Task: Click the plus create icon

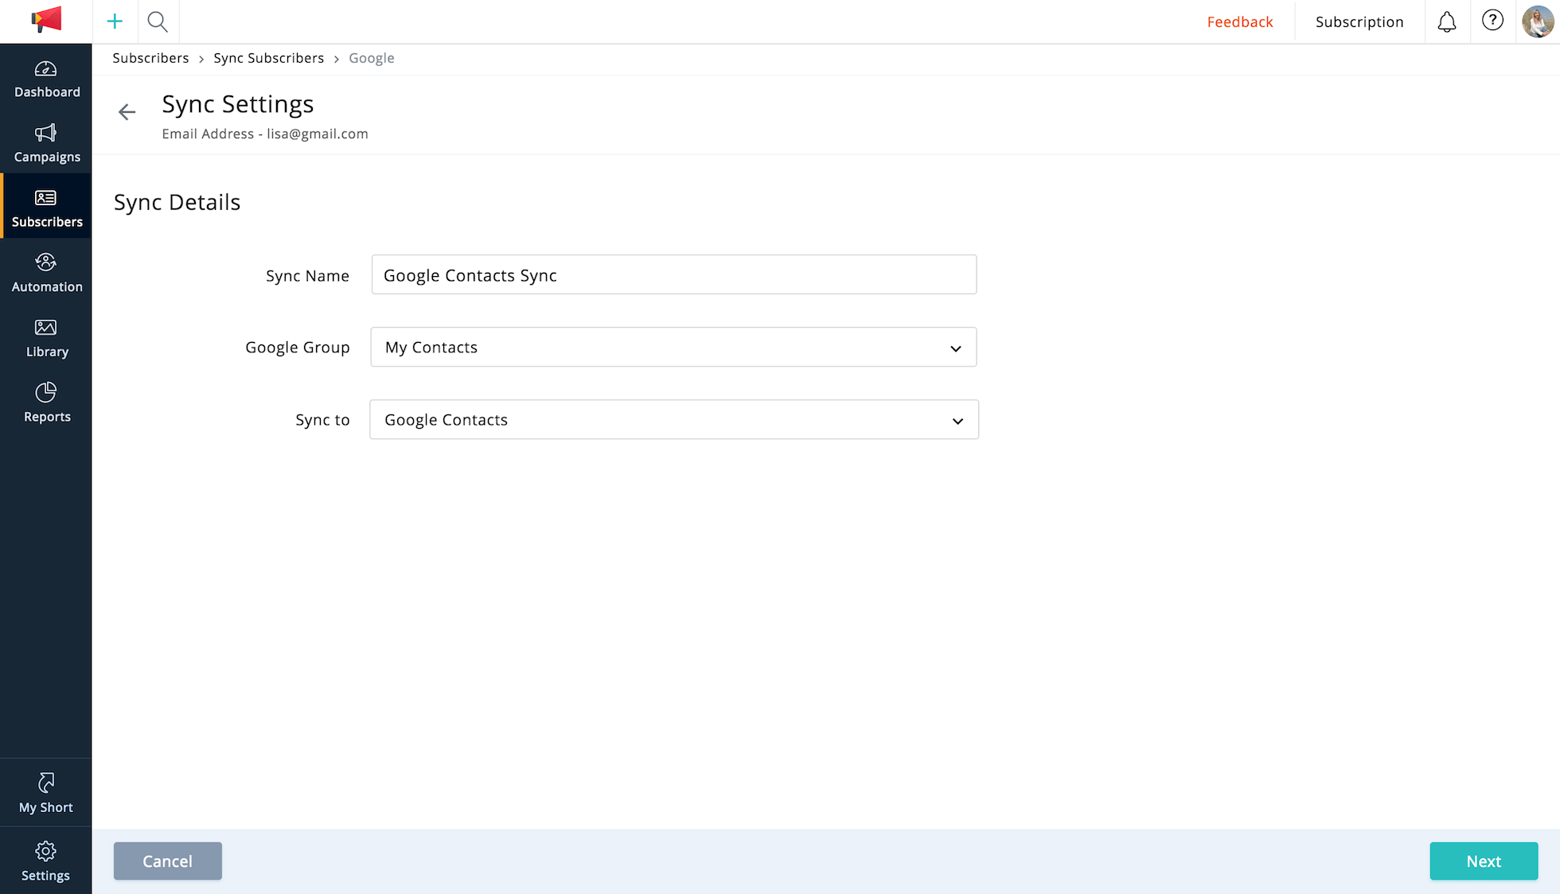Action: tap(115, 21)
